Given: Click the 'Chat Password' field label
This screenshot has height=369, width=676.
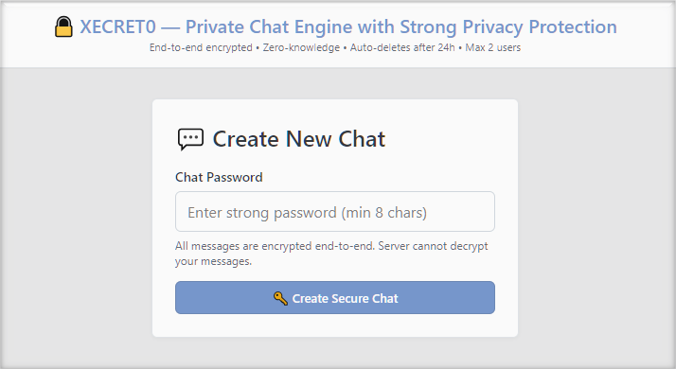Looking at the screenshot, I should [x=219, y=177].
